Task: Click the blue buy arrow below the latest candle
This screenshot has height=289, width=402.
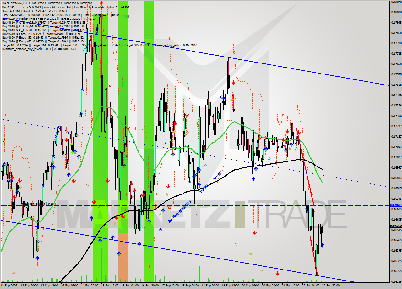Action: tap(323, 245)
